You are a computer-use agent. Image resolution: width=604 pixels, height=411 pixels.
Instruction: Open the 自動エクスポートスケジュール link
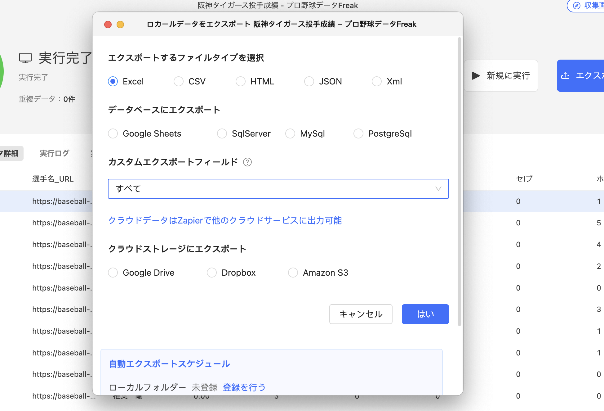pyautogui.click(x=169, y=364)
